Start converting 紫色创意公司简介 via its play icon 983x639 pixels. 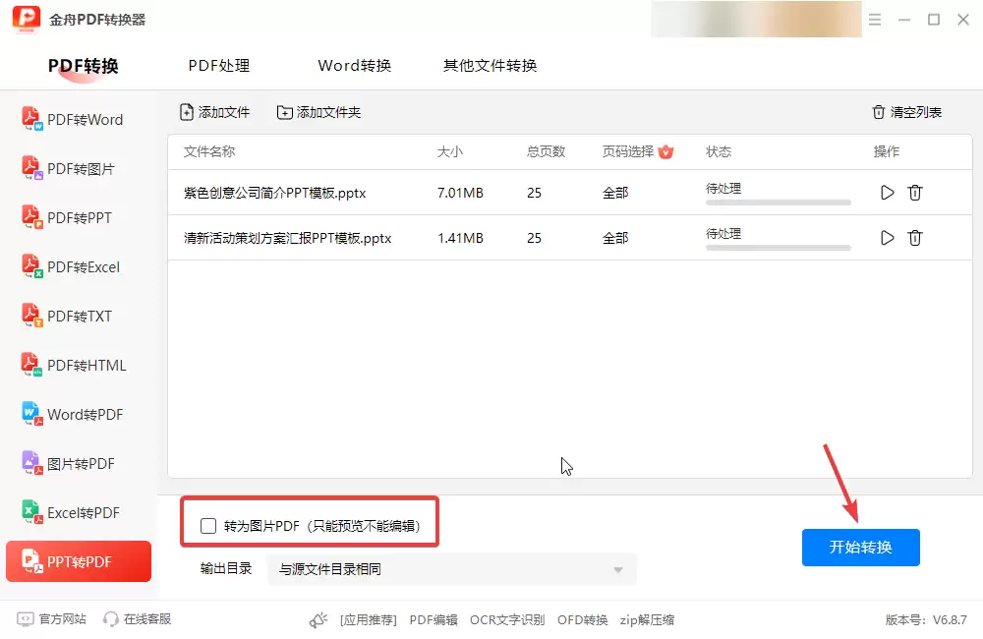[x=887, y=193]
